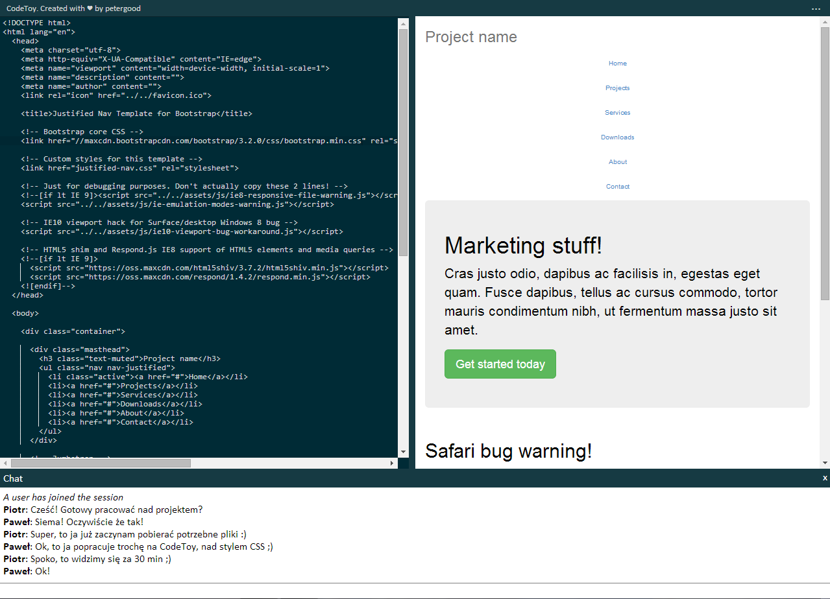830x599 pixels.
Task: Click the code editor's horizontal scrollbar right arrow
Action: (392, 463)
